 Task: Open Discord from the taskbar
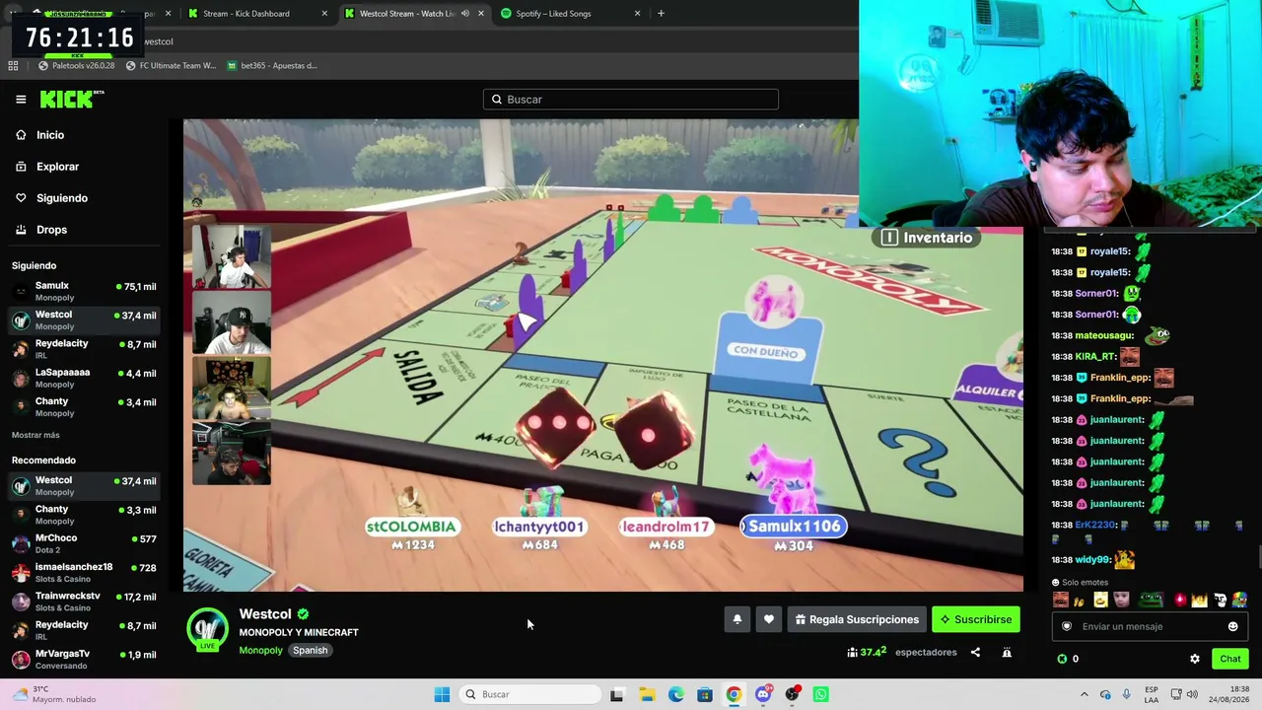click(x=763, y=694)
